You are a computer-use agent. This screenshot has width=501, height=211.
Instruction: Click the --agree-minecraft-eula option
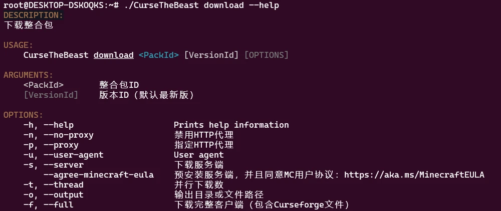click(98, 175)
